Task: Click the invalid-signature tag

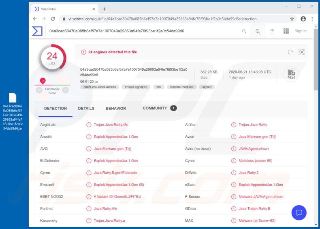Action: click(136, 87)
